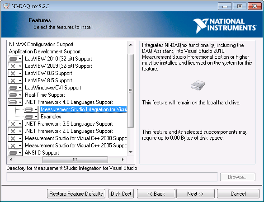Select LabVIEW 8.5 Support label

tap(48, 80)
